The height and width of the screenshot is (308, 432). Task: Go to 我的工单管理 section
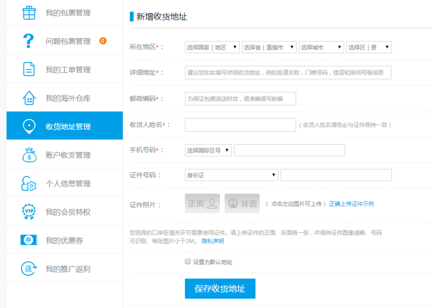click(x=64, y=70)
